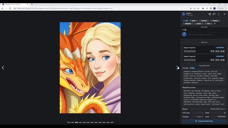Click the Seed value field
Screen dimensions: 228x128
(x=219, y=117)
